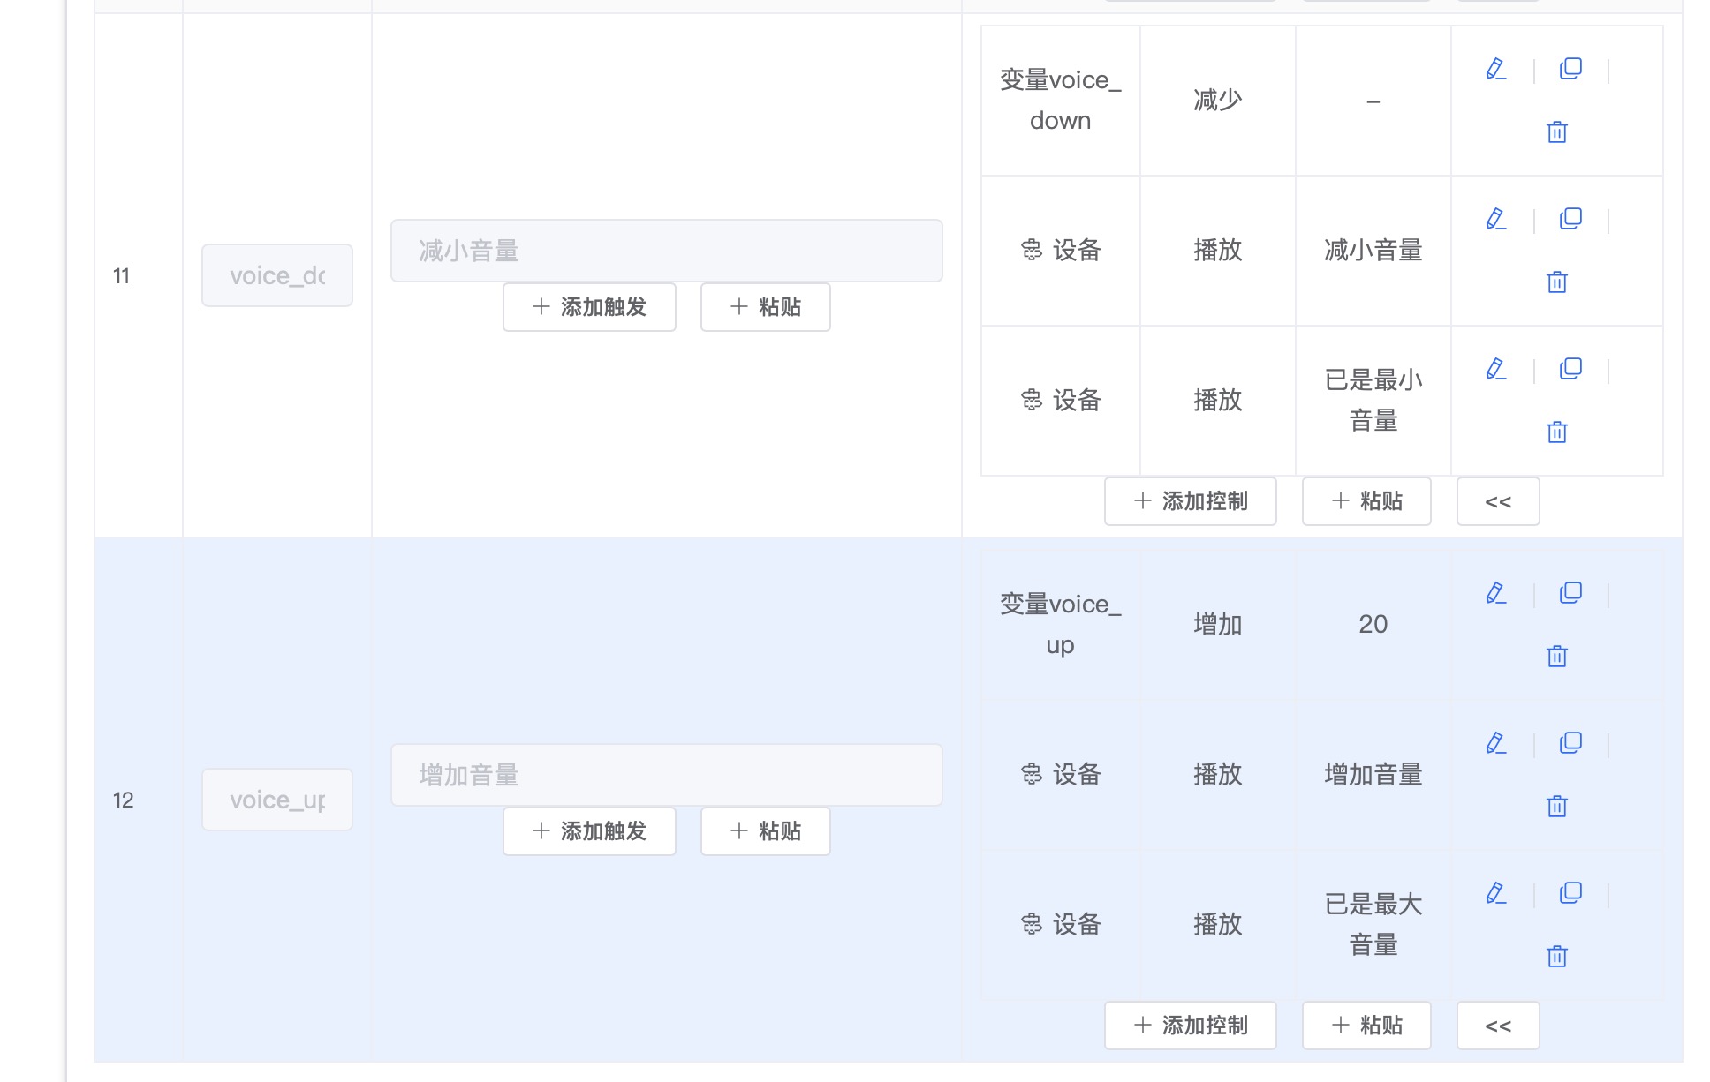Click the 设备 device icon in 减小音量 row
The height and width of the screenshot is (1082, 1710).
tap(1031, 251)
